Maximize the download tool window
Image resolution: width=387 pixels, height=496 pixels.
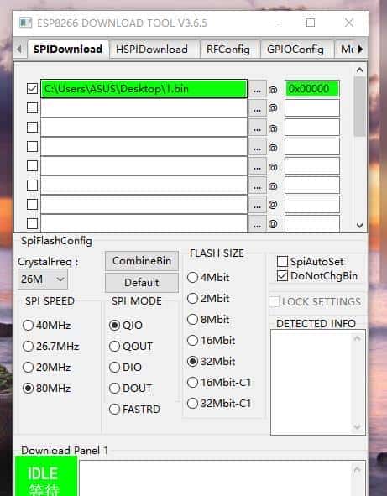[x=311, y=23]
